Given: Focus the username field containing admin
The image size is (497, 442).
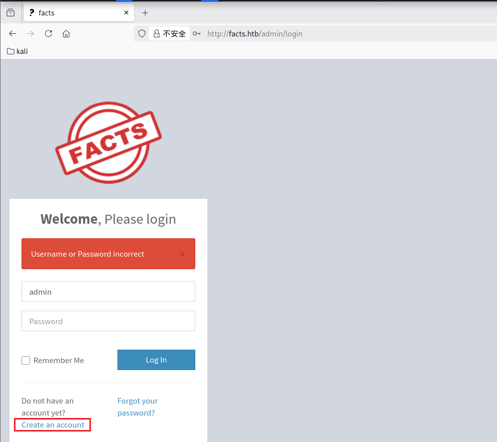Looking at the screenshot, I should [x=108, y=292].
